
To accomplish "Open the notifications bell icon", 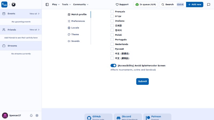I will click(31, 115).
